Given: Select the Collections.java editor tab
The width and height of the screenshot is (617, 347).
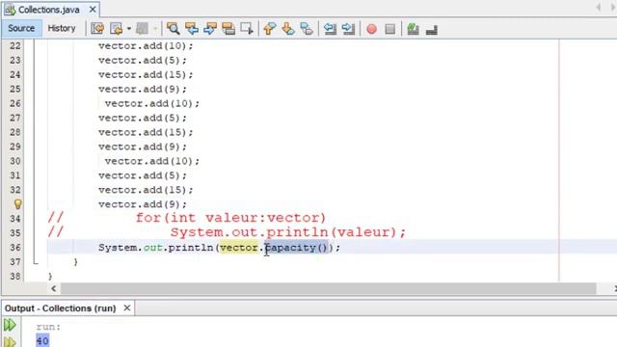Looking at the screenshot, I should click(49, 10).
